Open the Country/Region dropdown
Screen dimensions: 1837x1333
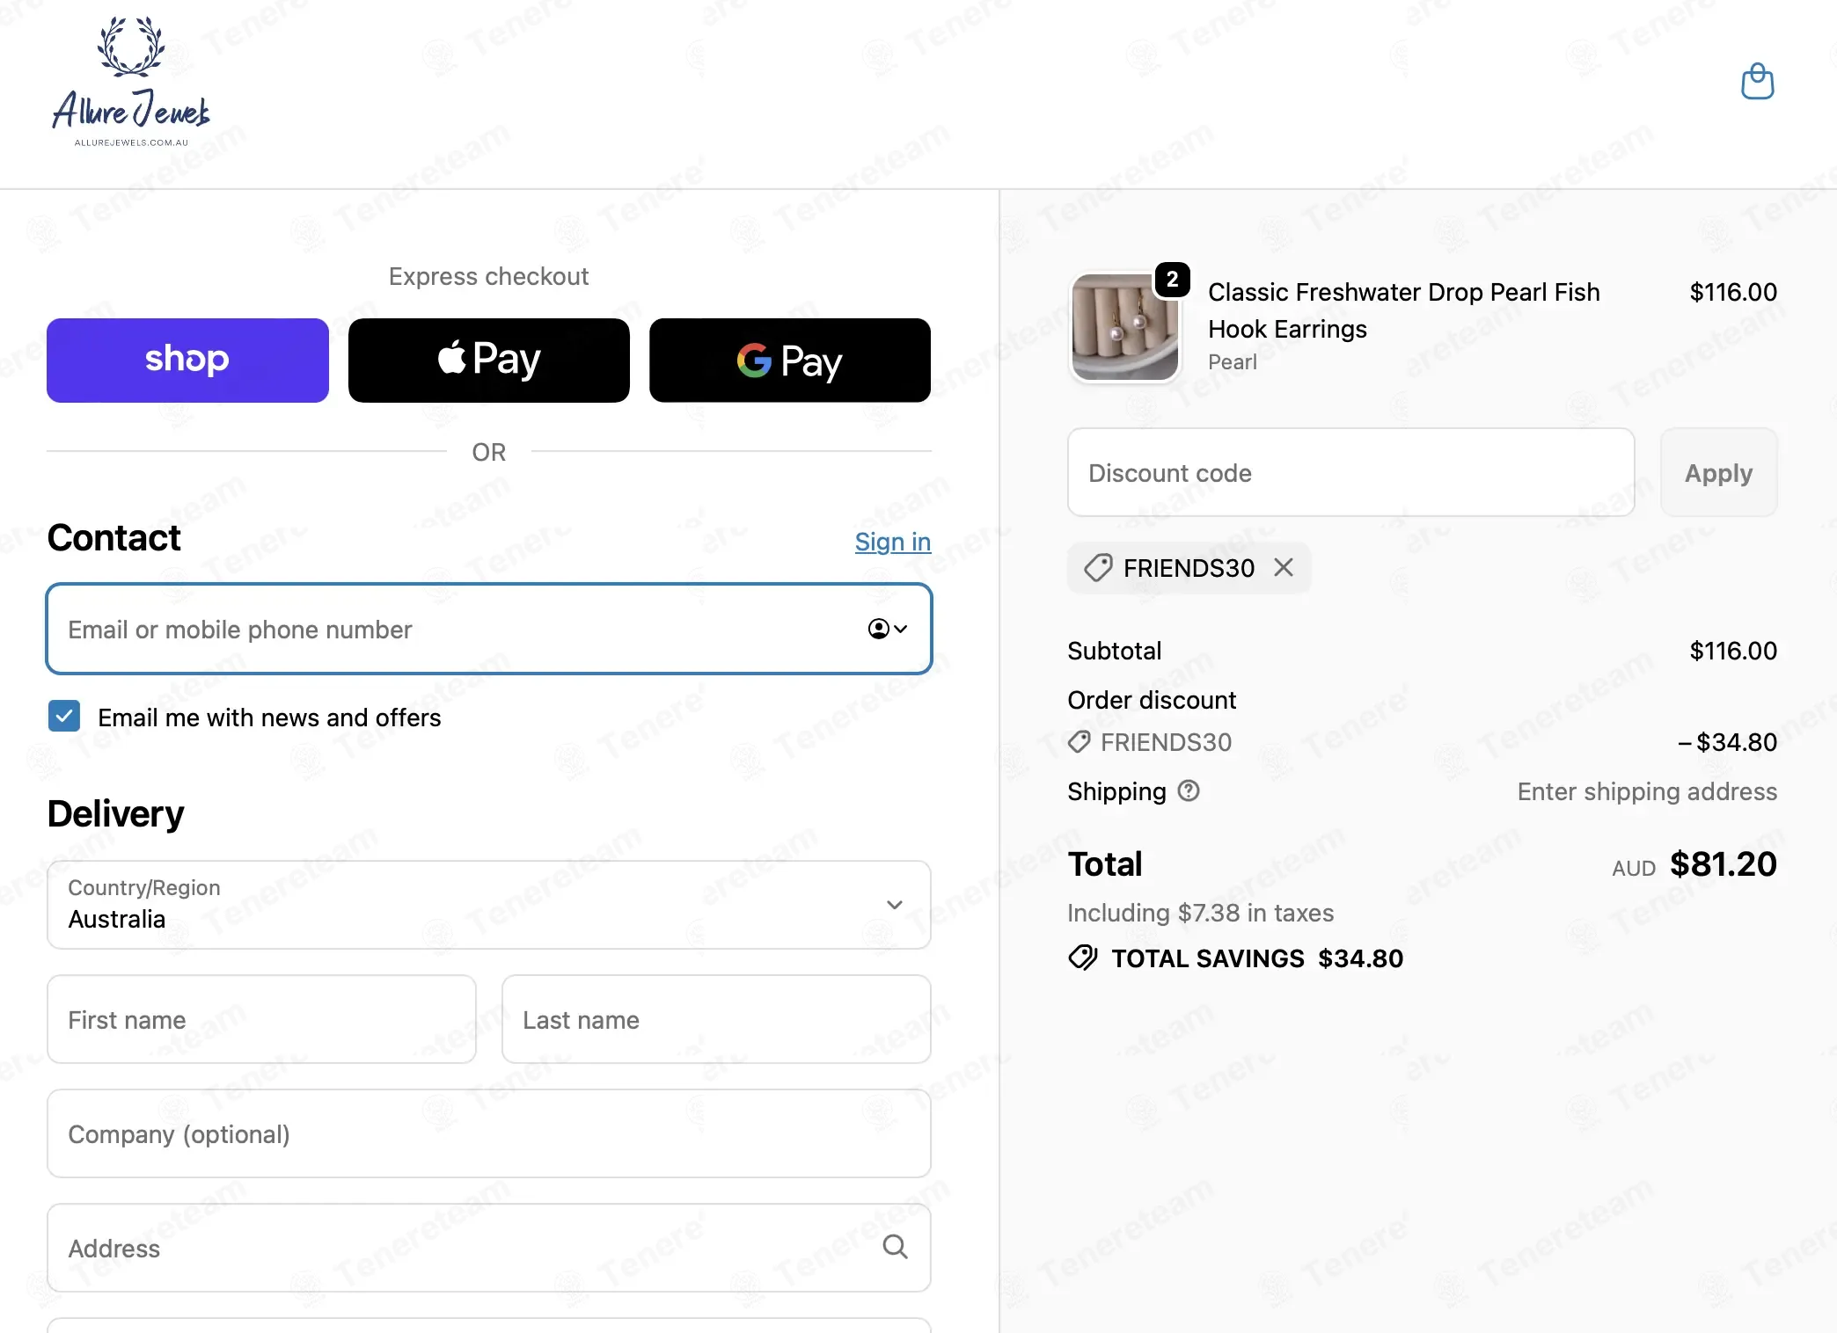(489, 905)
